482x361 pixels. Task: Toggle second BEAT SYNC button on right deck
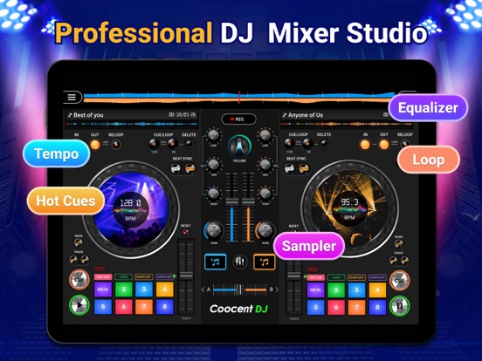coord(304,168)
